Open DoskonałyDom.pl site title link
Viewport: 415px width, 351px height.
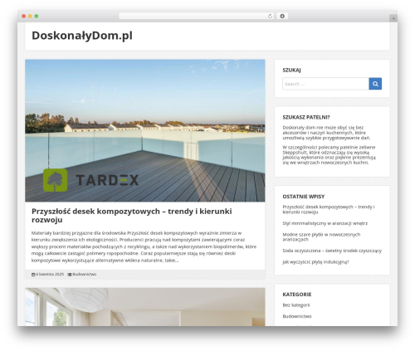tap(82, 36)
